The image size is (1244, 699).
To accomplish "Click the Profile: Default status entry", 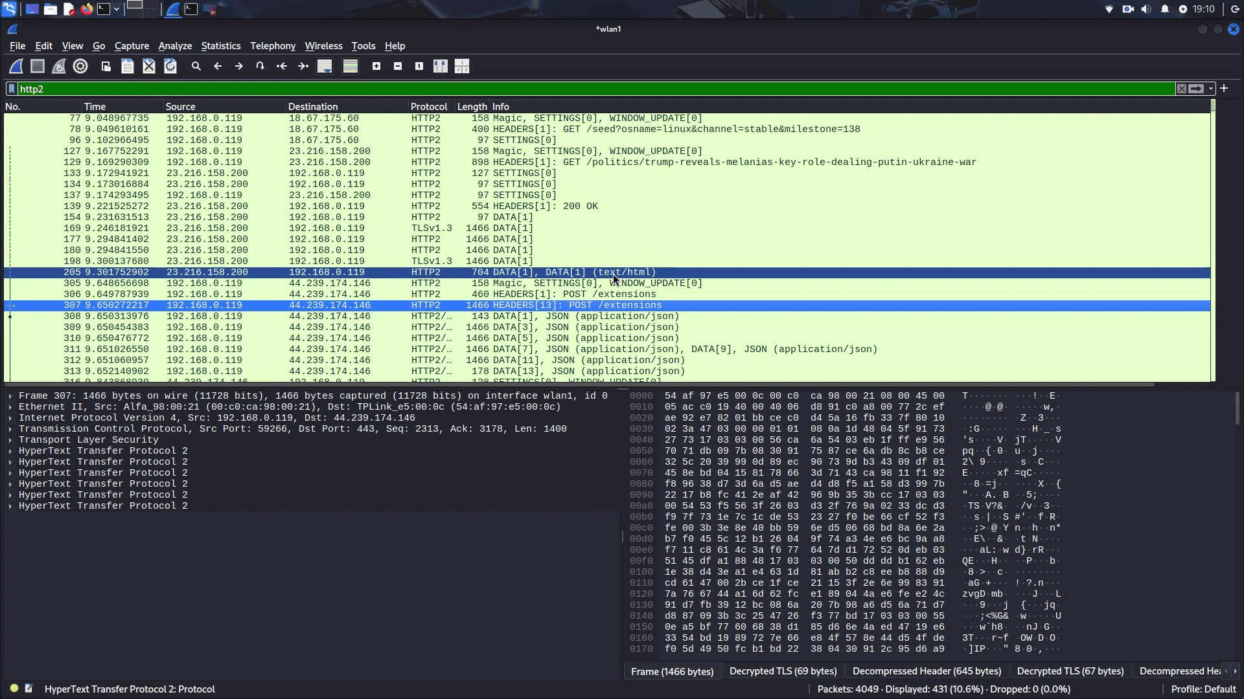I will [1203, 689].
